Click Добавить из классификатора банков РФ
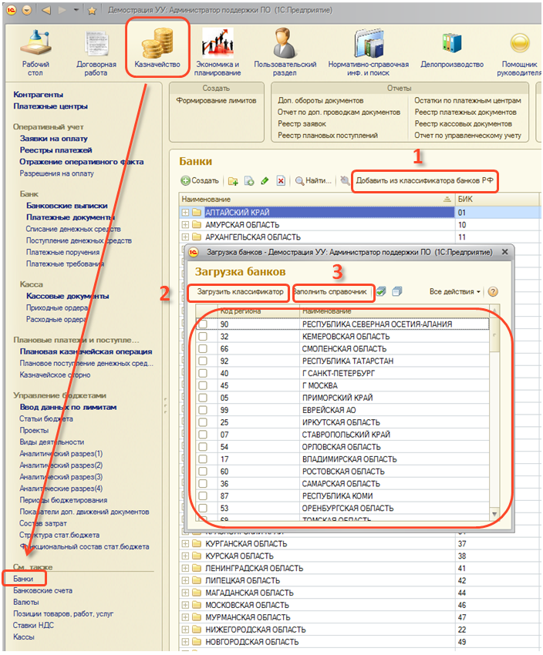This screenshot has width=543, height=655. (423, 182)
